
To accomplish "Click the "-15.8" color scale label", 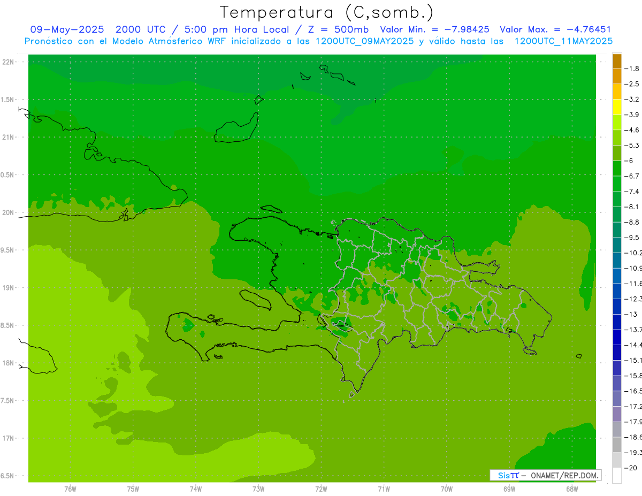I will (632, 376).
